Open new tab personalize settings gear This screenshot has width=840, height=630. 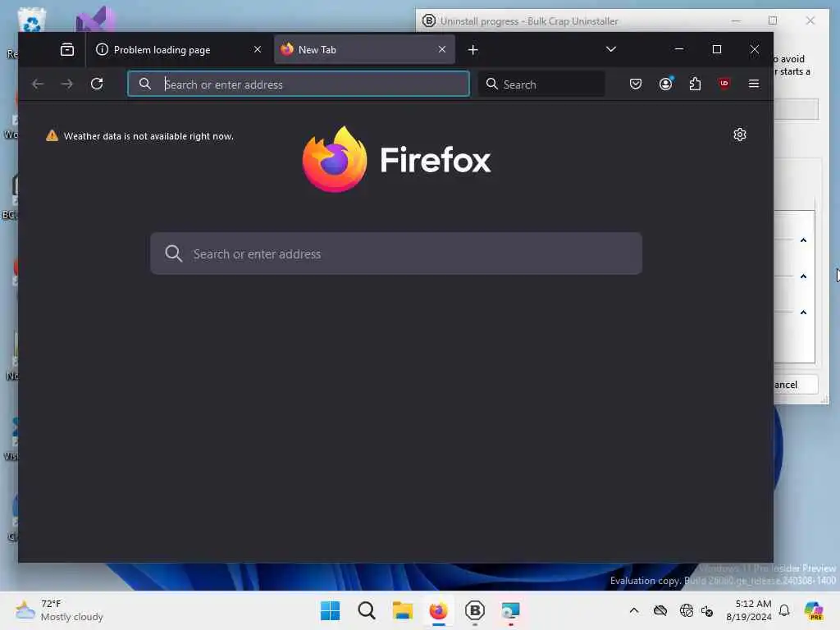click(x=740, y=135)
